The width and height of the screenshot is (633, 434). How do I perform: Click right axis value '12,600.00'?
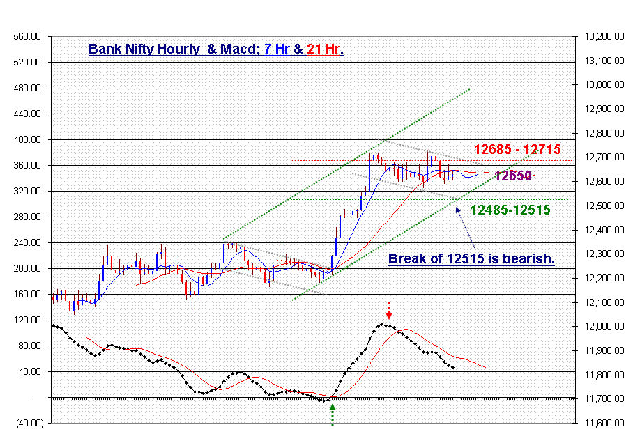click(604, 182)
